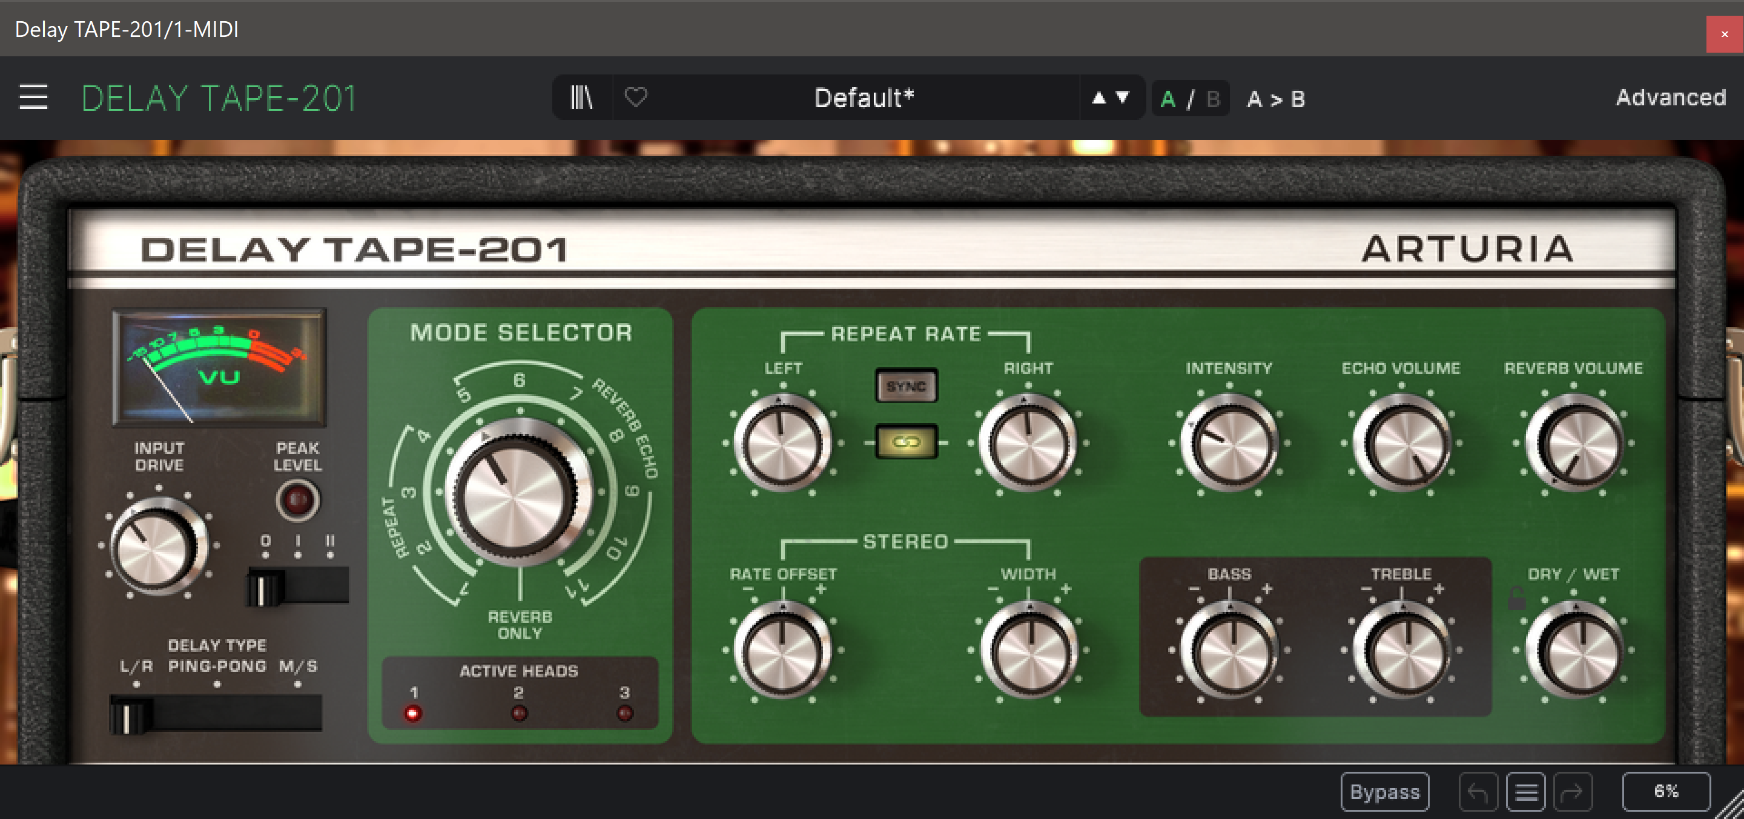
Task: Switch to state A
Action: tap(1168, 99)
